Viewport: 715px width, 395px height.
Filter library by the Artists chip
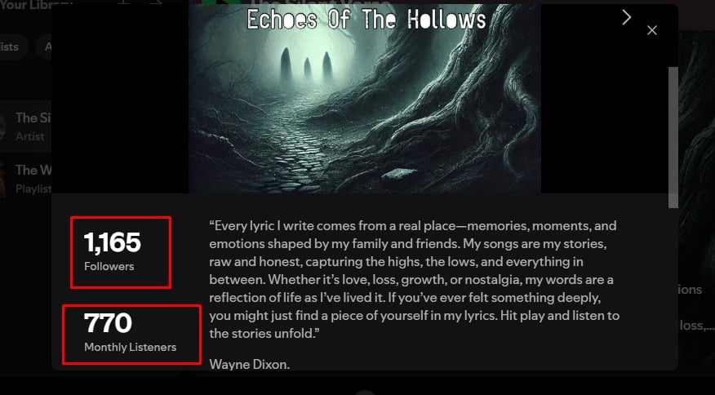click(x=13, y=47)
